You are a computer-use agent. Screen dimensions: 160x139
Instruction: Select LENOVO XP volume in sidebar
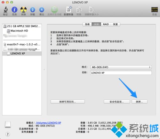click(22, 54)
